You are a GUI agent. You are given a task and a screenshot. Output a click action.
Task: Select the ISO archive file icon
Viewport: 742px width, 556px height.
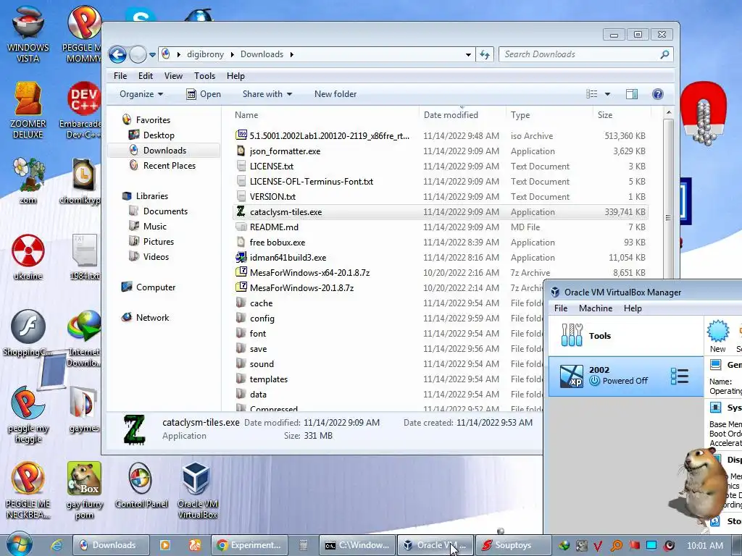[x=241, y=135]
